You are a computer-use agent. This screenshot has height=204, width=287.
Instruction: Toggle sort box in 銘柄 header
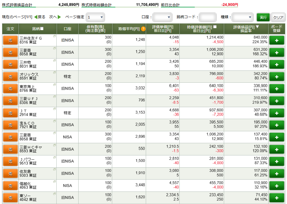tap(42, 29)
